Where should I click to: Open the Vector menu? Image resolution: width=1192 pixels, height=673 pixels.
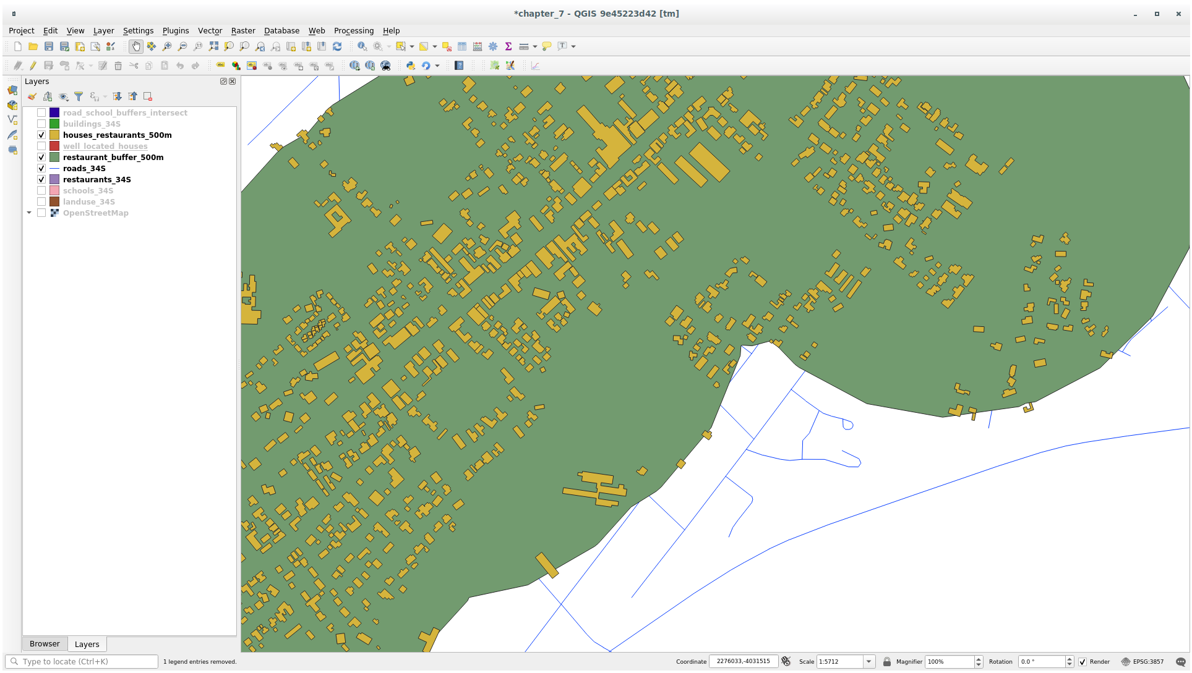(x=210, y=30)
